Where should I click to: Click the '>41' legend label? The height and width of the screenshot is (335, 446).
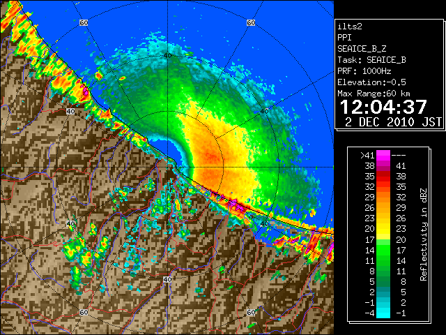[x=367, y=156]
